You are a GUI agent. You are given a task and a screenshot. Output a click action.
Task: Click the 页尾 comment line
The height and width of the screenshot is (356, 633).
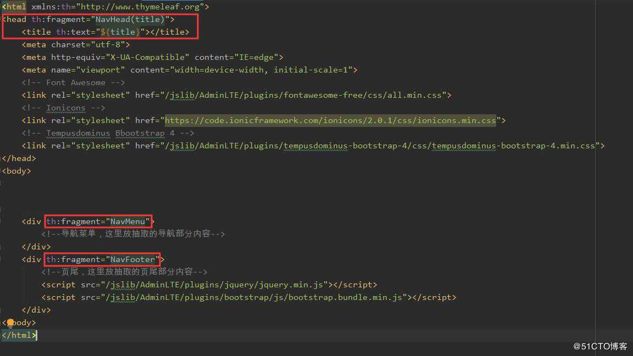[x=124, y=272]
